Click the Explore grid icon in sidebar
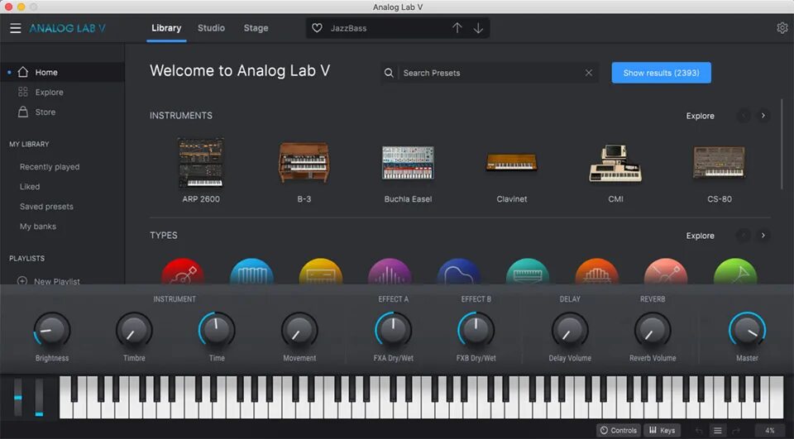794x439 pixels. point(23,92)
